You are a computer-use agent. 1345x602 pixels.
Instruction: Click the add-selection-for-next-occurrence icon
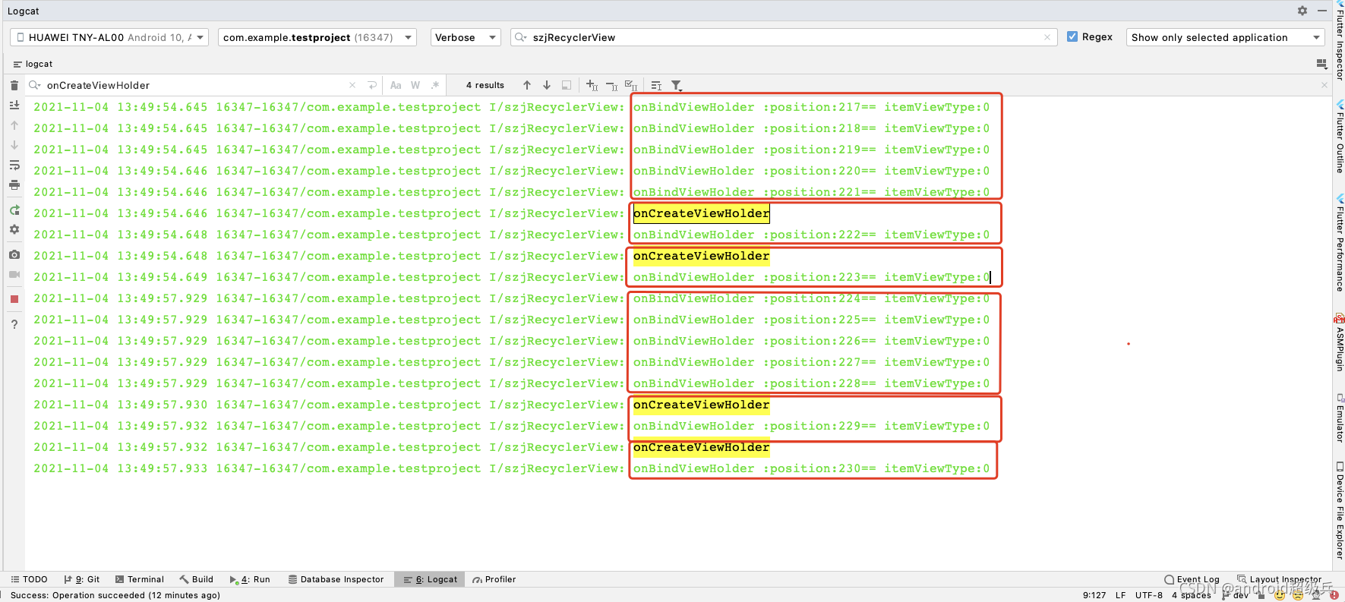coord(592,85)
